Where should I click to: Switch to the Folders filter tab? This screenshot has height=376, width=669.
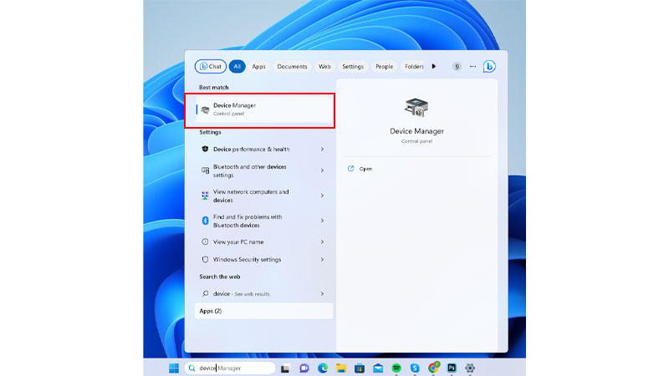coord(413,67)
